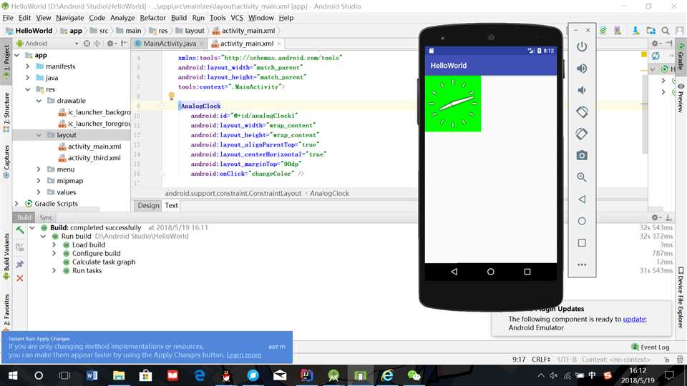Viewport: 687px width, 386px height.
Task: Tap Recents button in phone navigation bar
Action: pyautogui.click(x=527, y=272)
